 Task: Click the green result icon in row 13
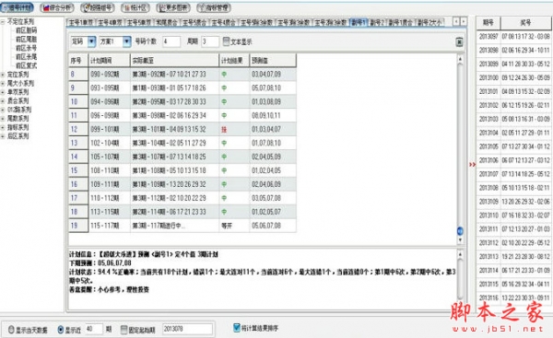click(x=224, y=143)
